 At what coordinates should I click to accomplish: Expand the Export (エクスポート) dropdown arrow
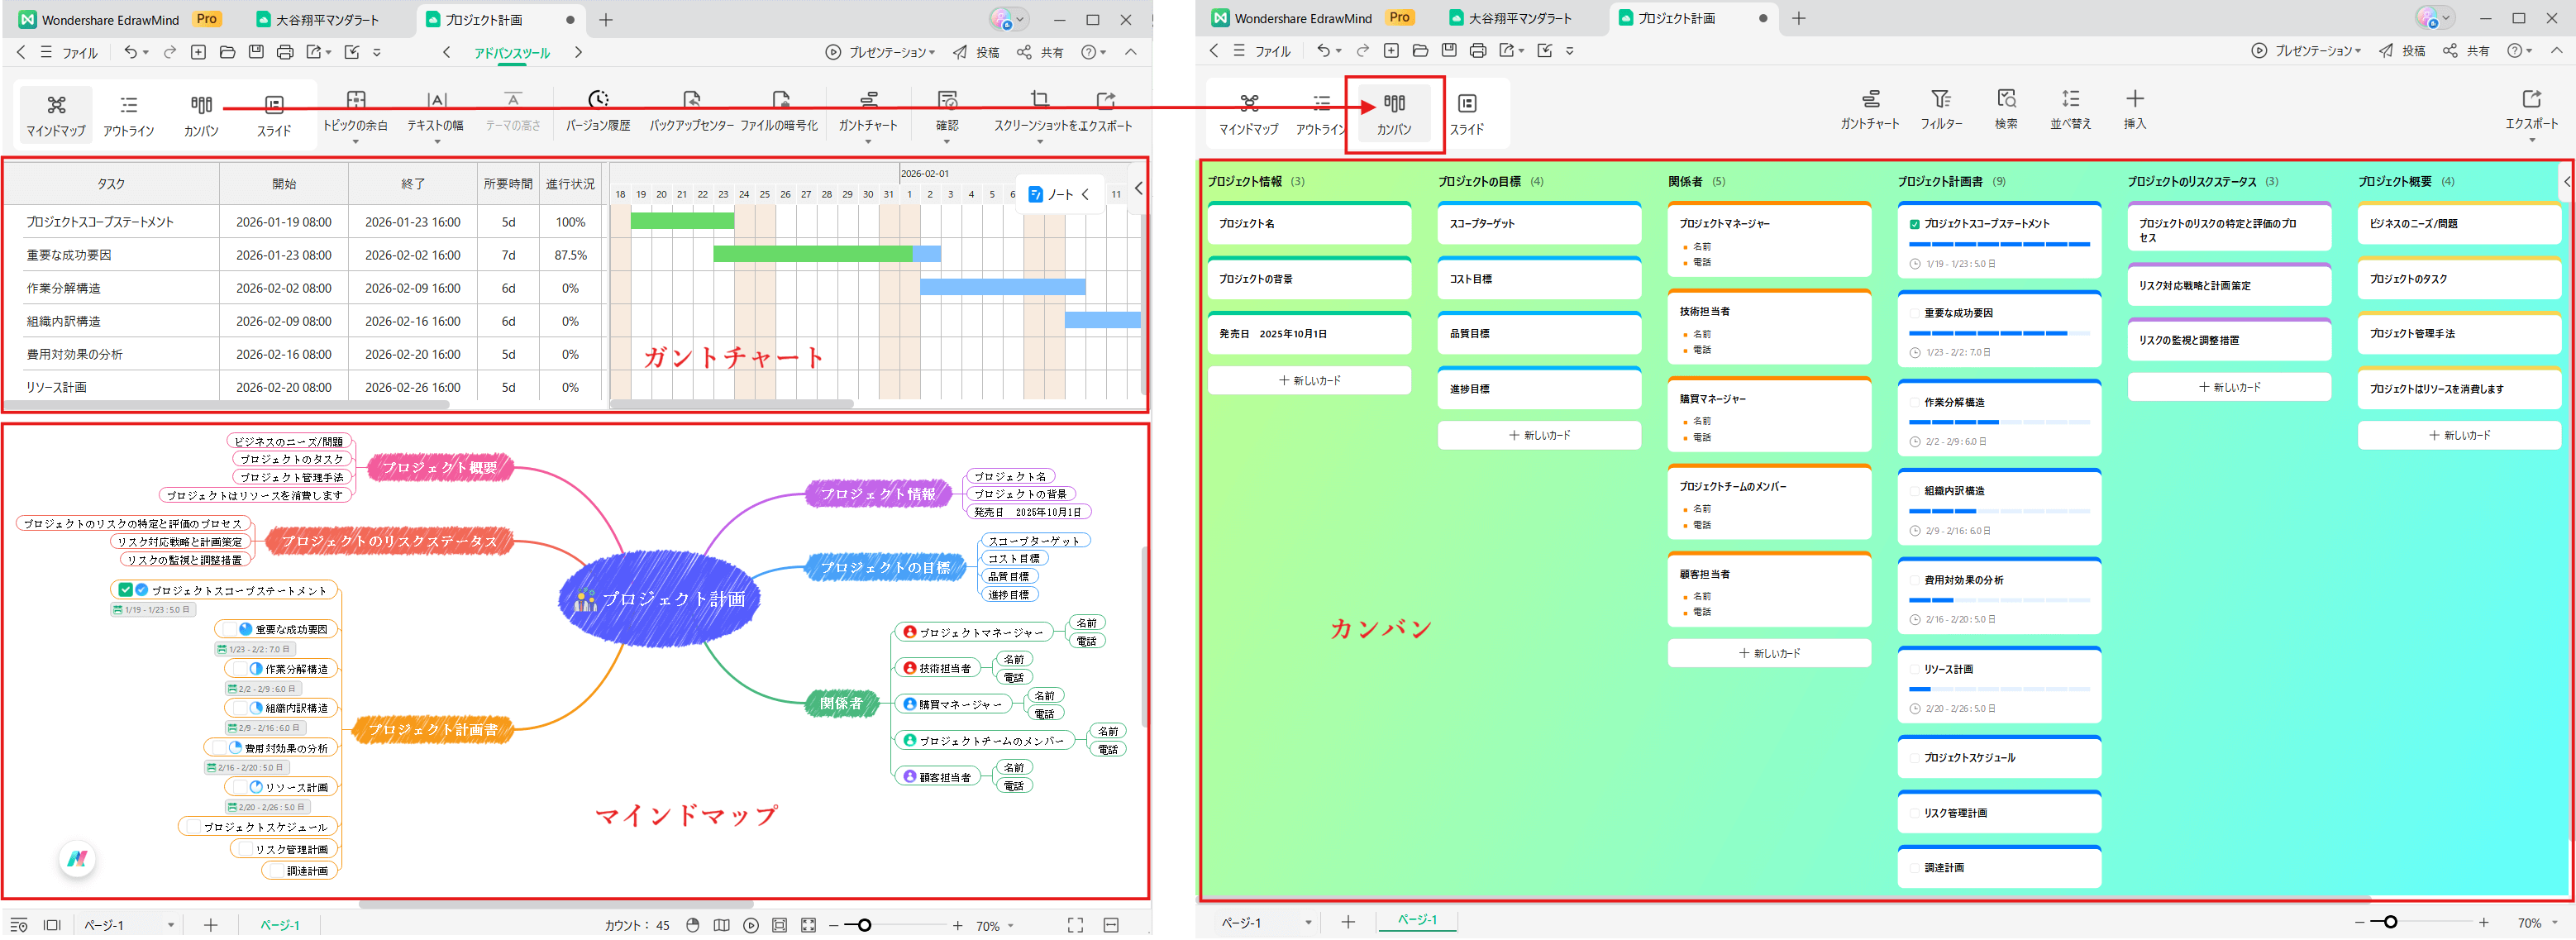(2532, 140)
